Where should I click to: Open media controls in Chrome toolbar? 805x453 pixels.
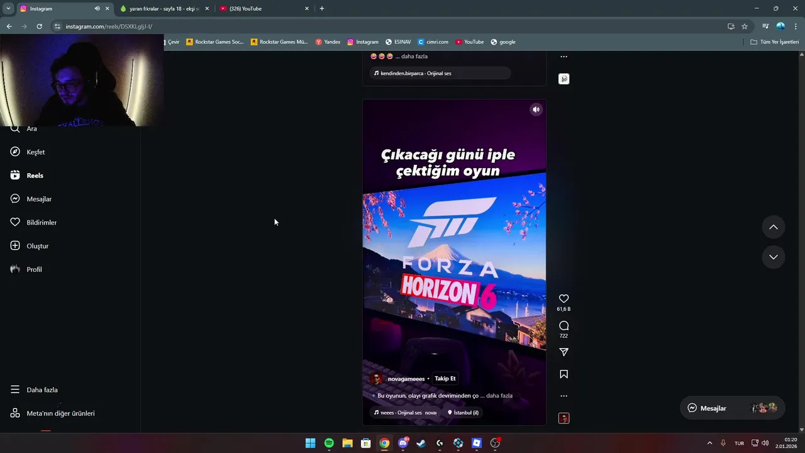click(765, 26)
